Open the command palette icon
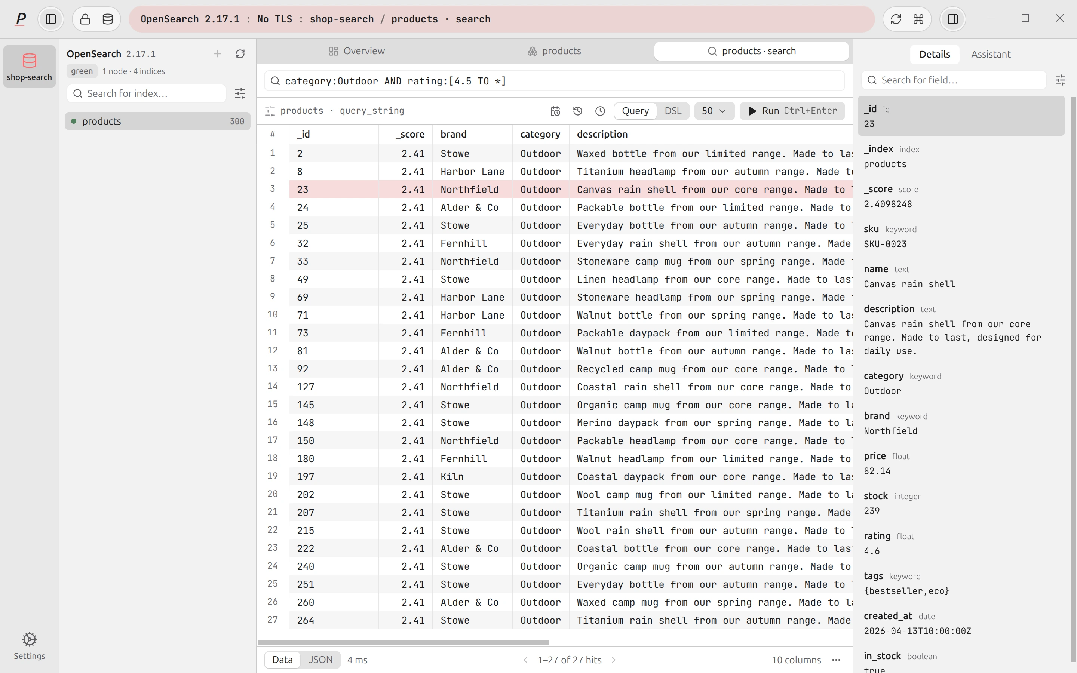The image size is (1077, 673). point(918,19)
